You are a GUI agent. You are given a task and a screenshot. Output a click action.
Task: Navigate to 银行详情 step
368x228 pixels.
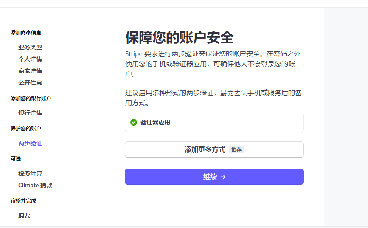[30, 113]
